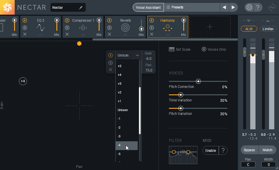This screenshot has width=279, height=170.
Task: Click the Match button
Action: (268, 150)
